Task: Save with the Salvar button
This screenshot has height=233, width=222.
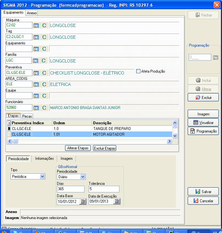Action: 203,191
